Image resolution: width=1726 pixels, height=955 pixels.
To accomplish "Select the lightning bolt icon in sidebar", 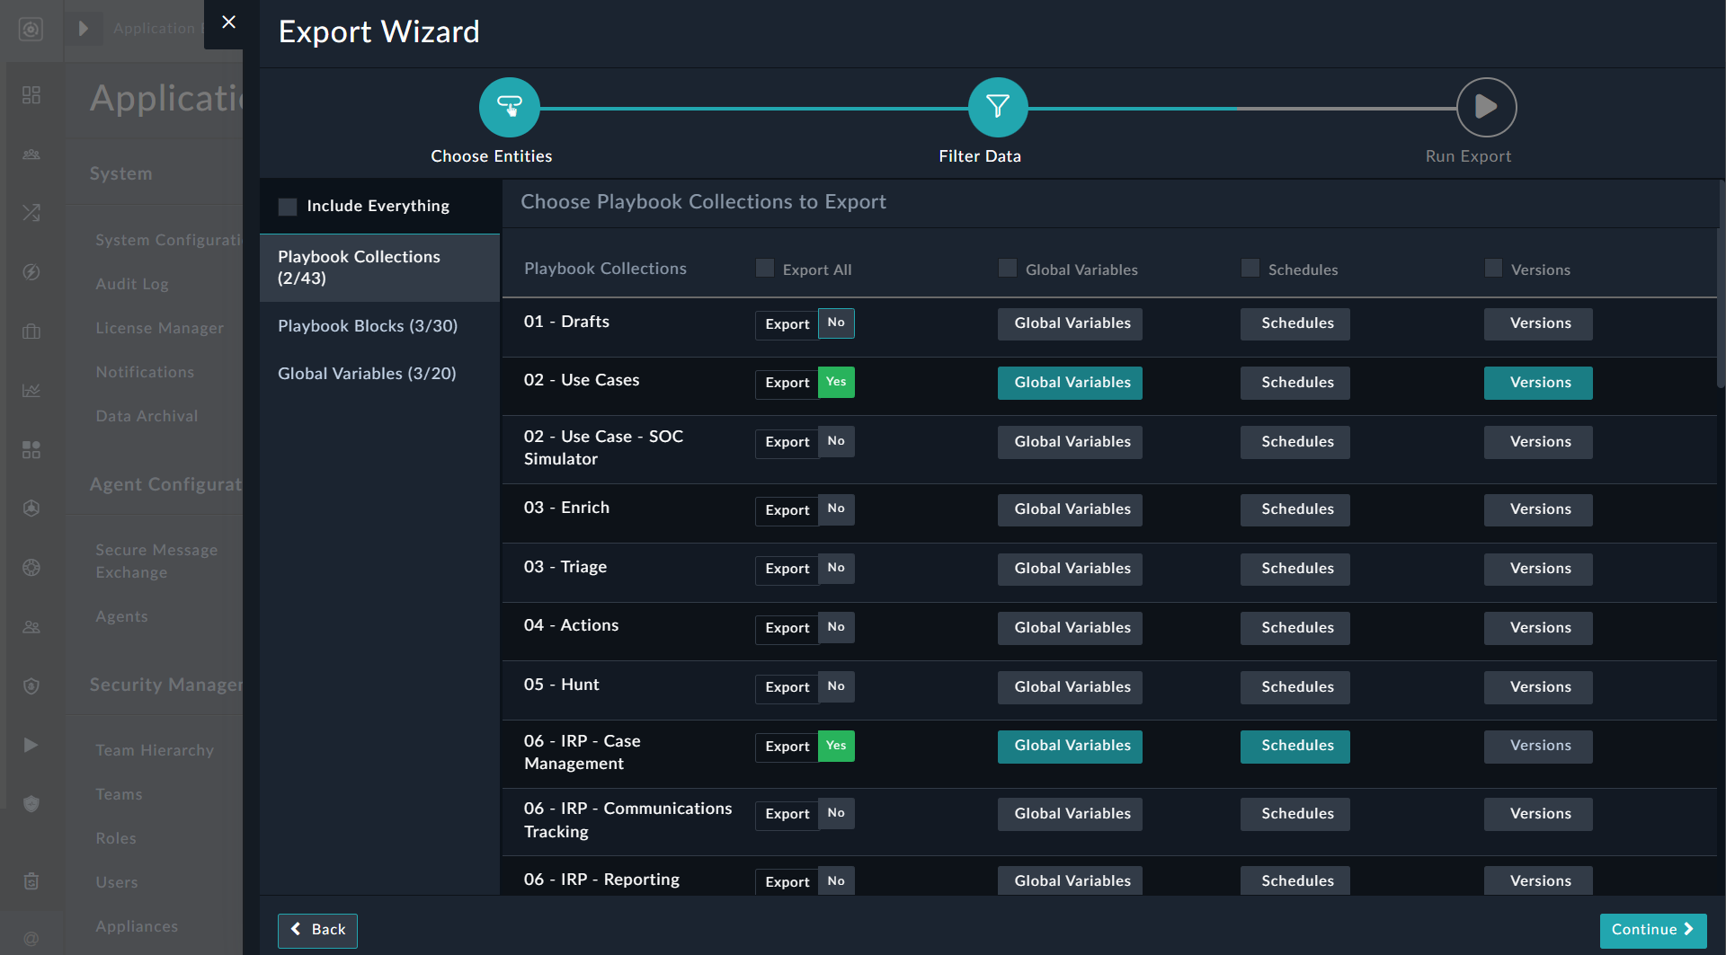I will point(31,272).
